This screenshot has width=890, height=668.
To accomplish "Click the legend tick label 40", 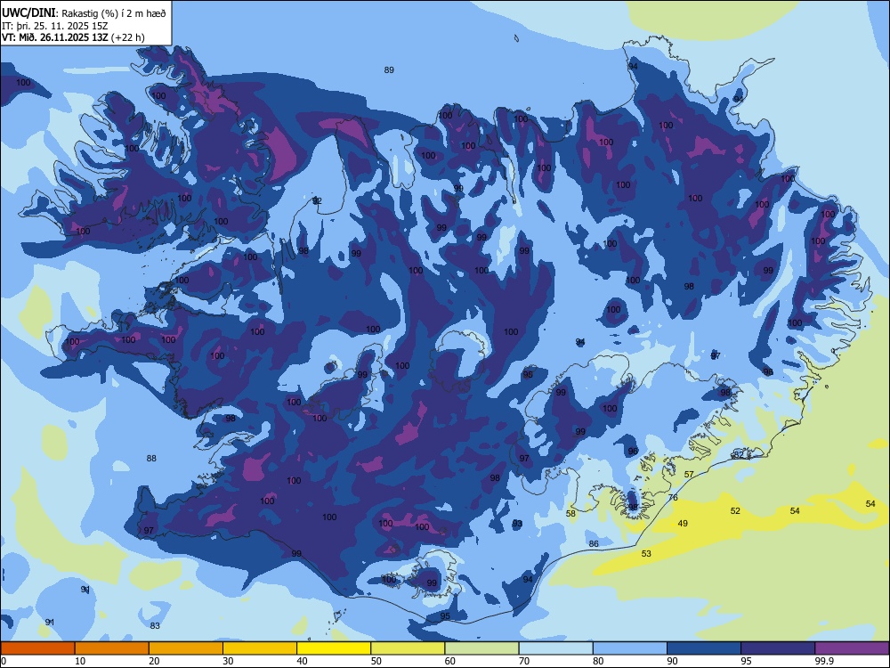I will tap(303, 661).
